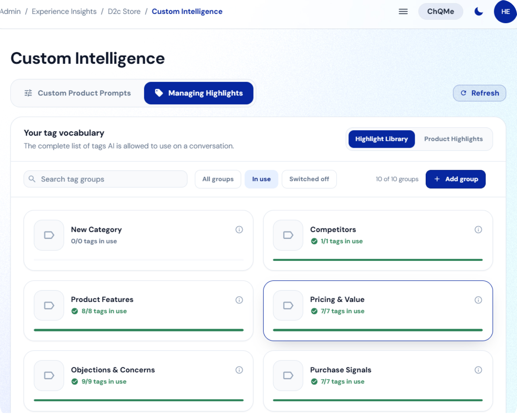Click Competitors green progress bar
This screenshot has width=517, height=420.
pyautogui.click(x=378, y=260)
